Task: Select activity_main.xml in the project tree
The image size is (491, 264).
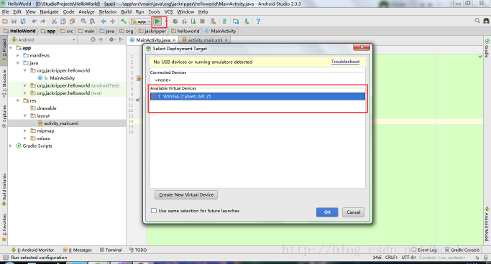Action: point(61,123)
